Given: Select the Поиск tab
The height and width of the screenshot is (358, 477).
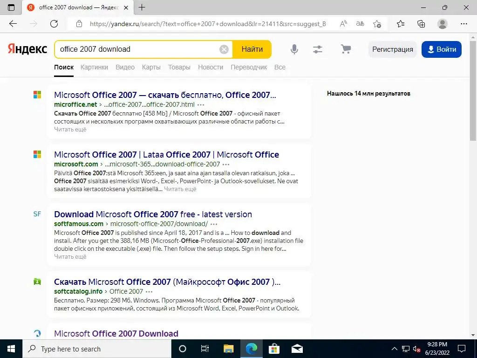Looking at the screenshot, I should [x=64, y=67].
